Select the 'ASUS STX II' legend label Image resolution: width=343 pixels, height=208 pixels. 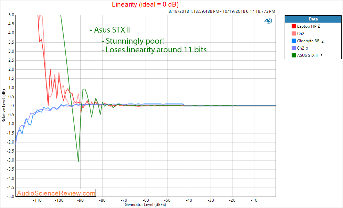[307, 55]
